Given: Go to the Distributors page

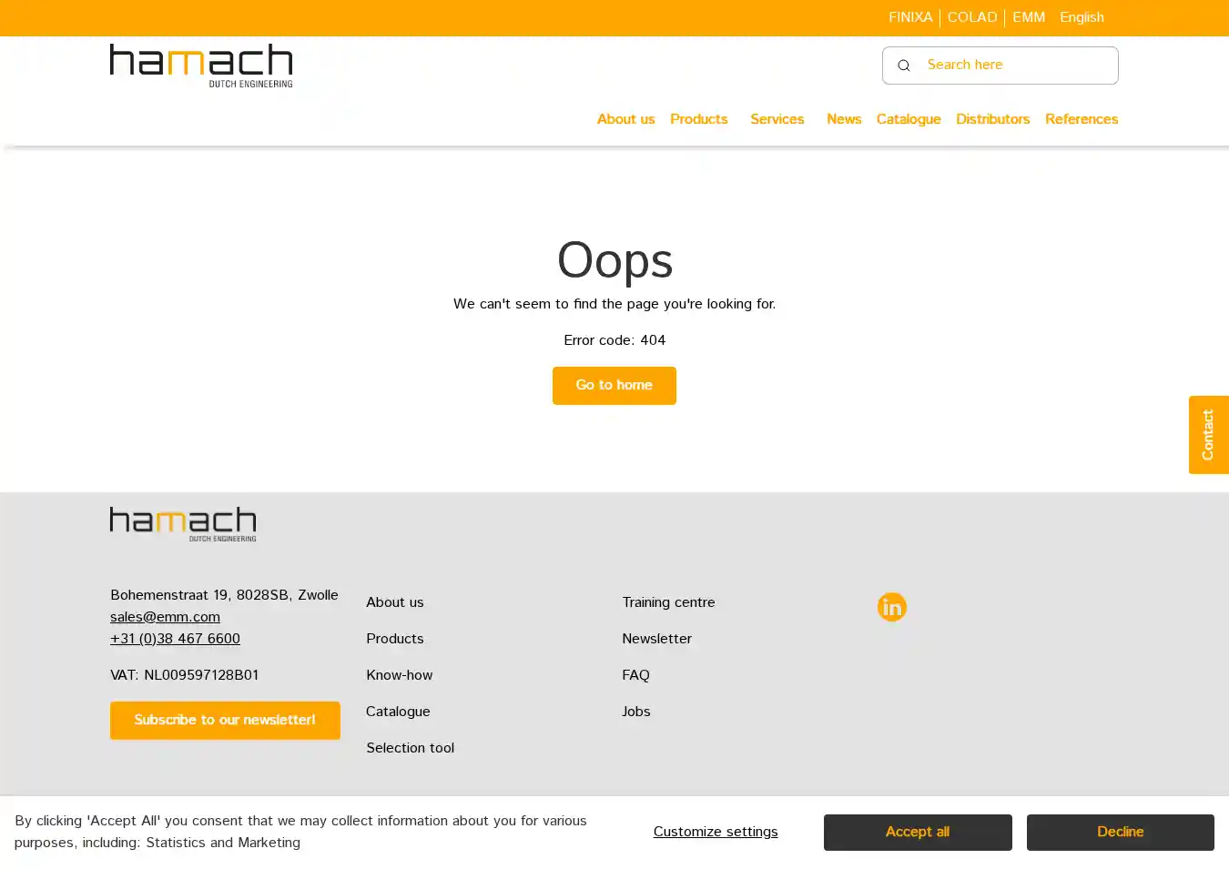Looking at the screenshot, I should click(992, 119).
